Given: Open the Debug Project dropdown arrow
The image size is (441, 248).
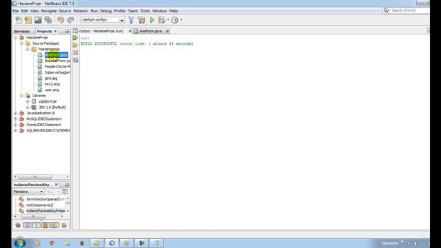Looking at the screenshot, I should (168, 20).
